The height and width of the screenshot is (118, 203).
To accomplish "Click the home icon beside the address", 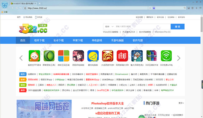I will pyautogui.click(x=25, y=8).
